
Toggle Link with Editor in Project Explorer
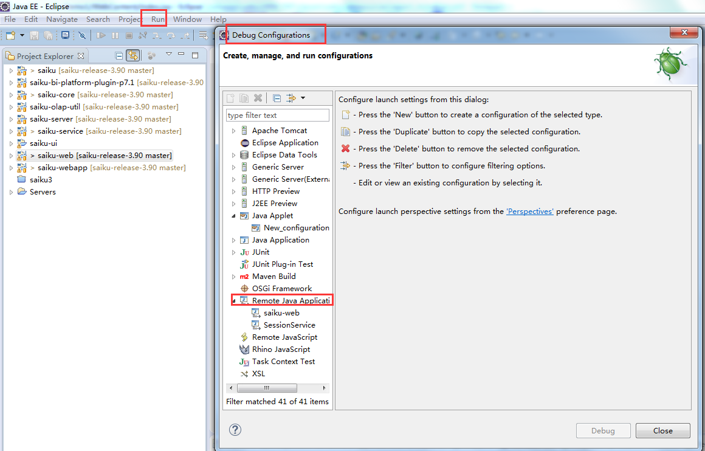pos(133,55)
